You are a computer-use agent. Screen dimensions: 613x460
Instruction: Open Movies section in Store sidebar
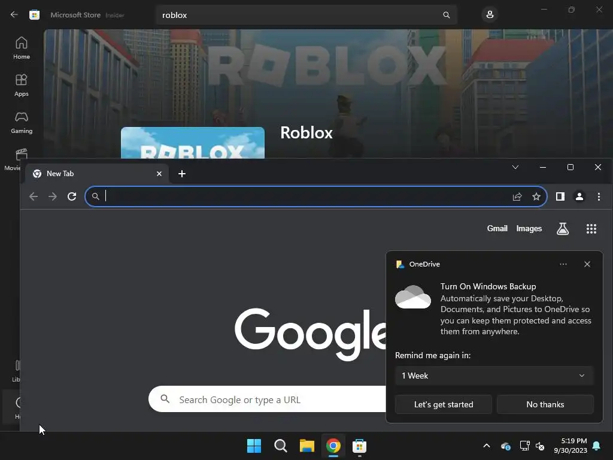pyautogui.click(x=12, y=159)
